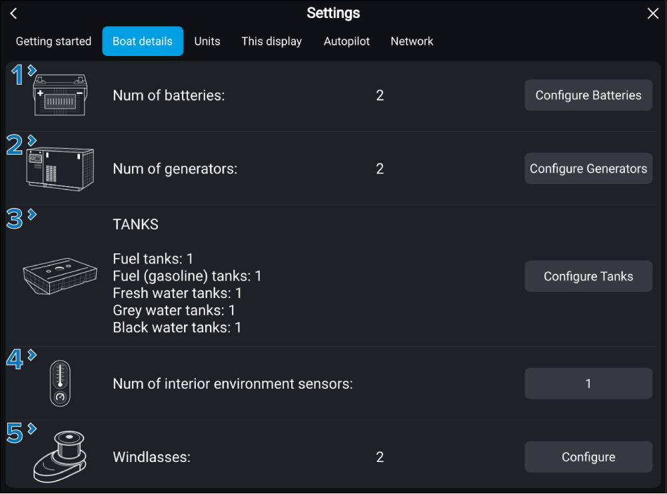Click the generator icon

pos(59,169)
